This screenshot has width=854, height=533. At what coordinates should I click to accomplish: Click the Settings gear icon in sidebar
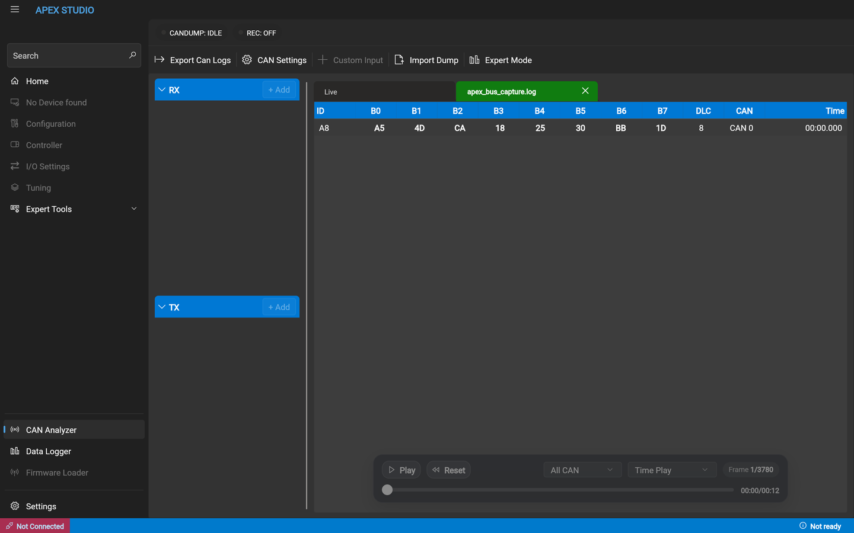15,506
